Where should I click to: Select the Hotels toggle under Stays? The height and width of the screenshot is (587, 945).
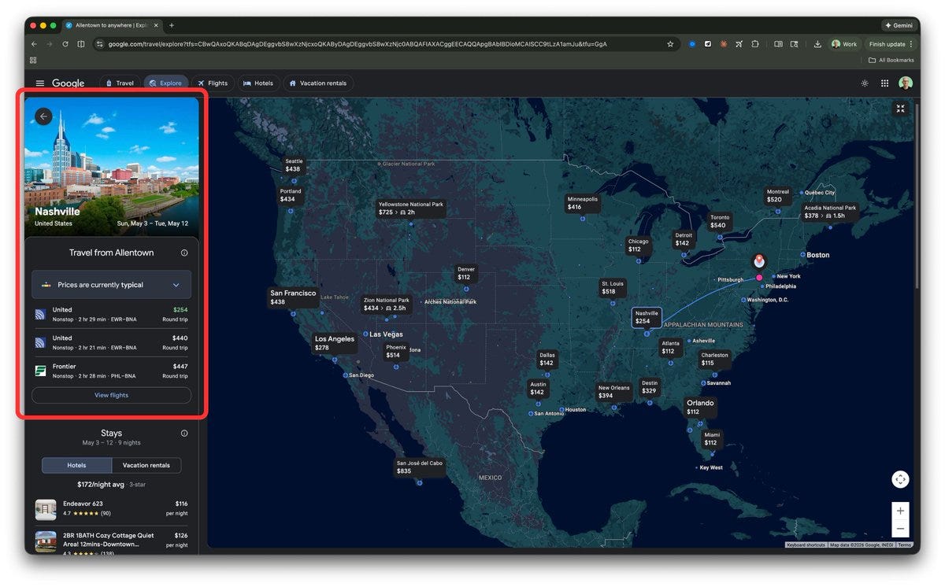point(76,465)
